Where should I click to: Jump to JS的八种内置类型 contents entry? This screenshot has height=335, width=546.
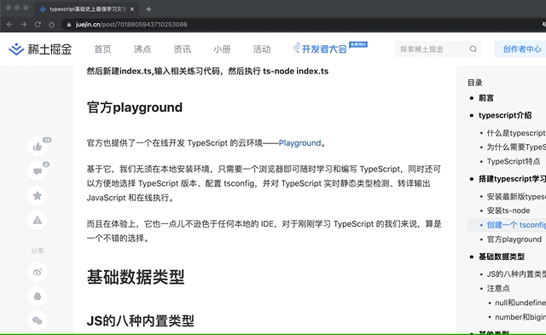pos(516,274)
